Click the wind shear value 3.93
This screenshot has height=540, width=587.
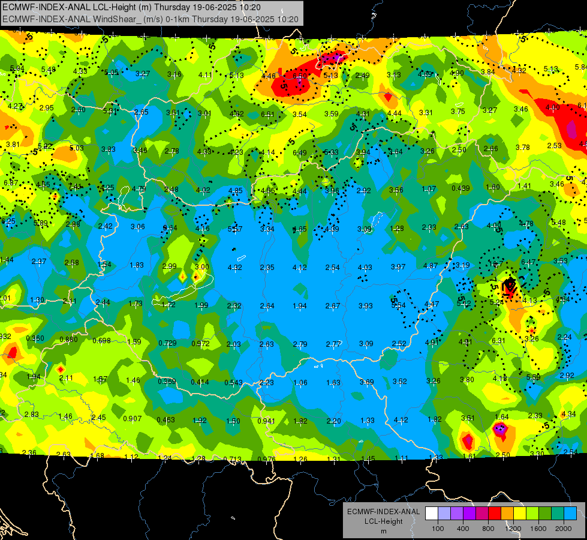click(365, 306)
